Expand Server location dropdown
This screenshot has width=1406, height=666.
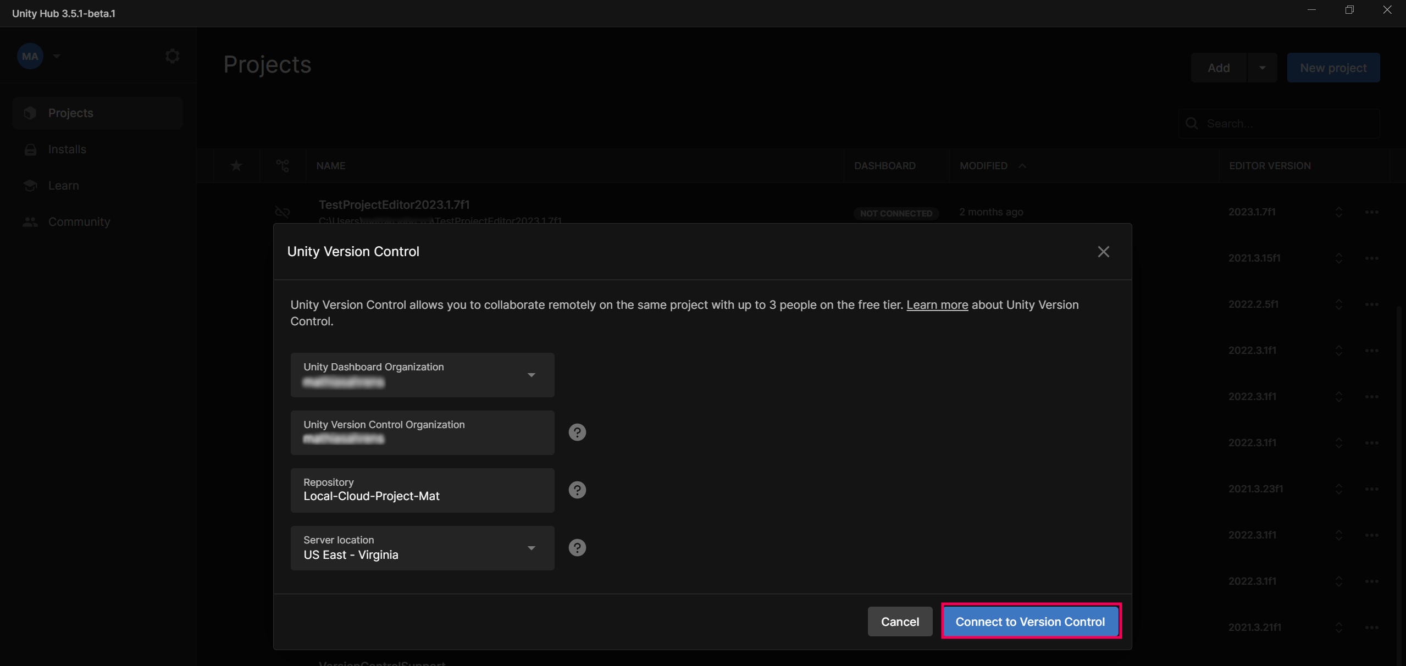pos(531,548)
